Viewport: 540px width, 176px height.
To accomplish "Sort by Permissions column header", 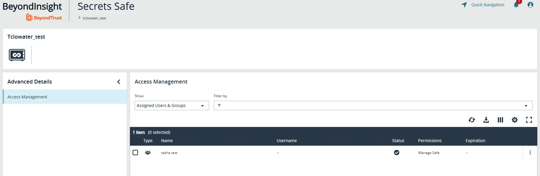I will 430,141.
